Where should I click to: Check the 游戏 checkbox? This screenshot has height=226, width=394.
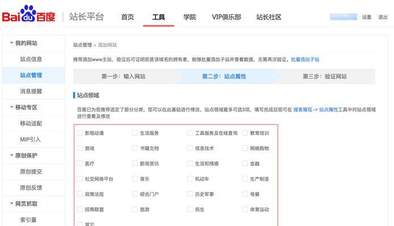[80, 148]
